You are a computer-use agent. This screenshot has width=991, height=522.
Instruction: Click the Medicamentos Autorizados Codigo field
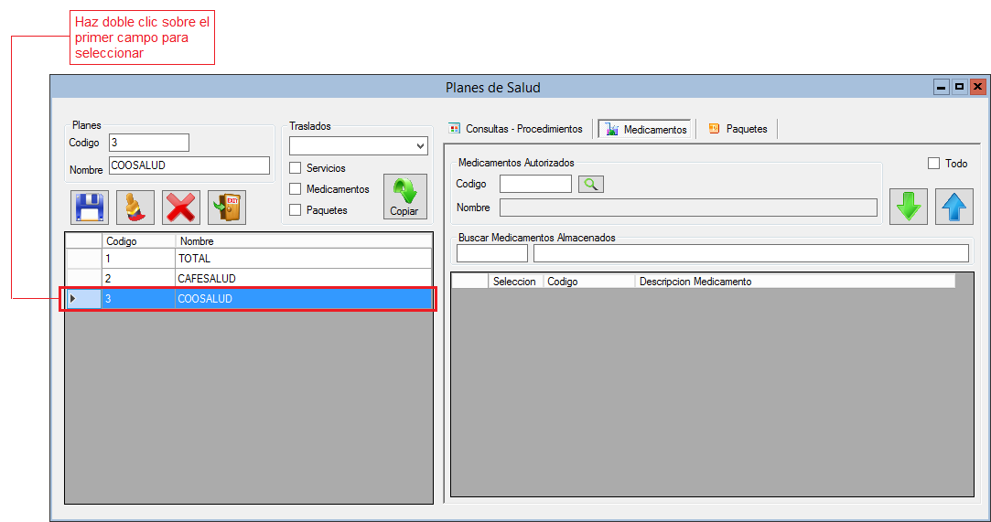[x=535, y=185]
